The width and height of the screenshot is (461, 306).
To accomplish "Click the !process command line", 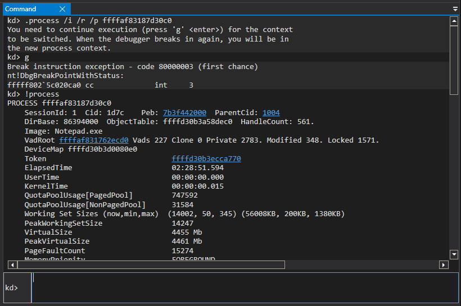I will coord(33,94).
